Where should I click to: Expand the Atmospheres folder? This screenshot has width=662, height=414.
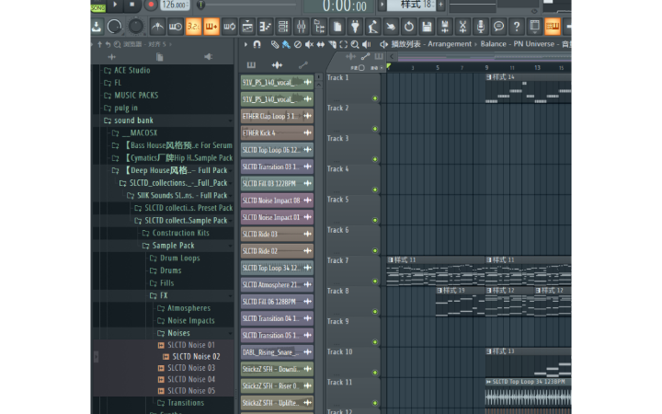pos(161,308)
